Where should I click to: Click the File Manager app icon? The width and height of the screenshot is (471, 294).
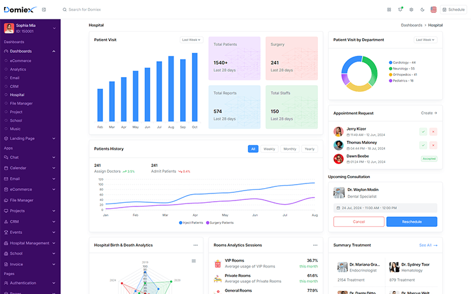(x=6, y=200)
